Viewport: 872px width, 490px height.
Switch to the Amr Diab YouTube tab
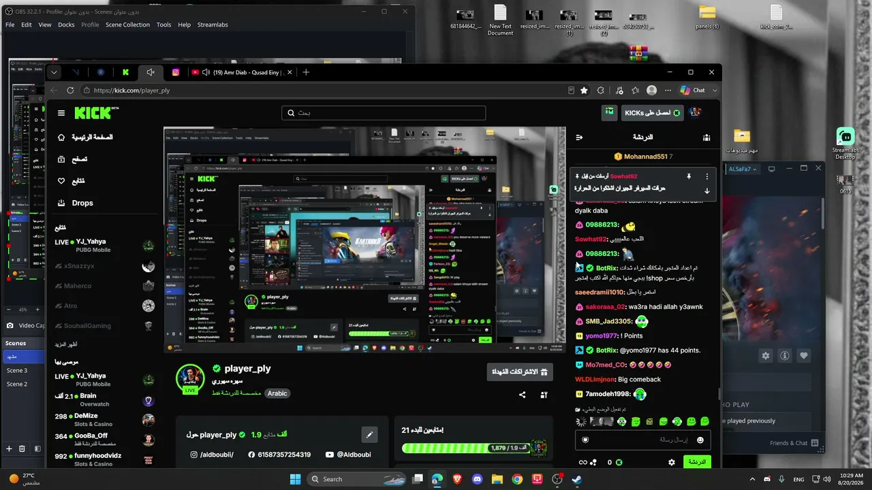tap(242, 72)
